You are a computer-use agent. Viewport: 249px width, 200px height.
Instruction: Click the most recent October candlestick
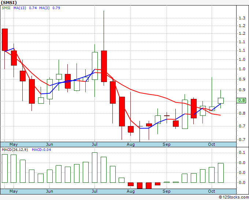(x=221, y=101)
